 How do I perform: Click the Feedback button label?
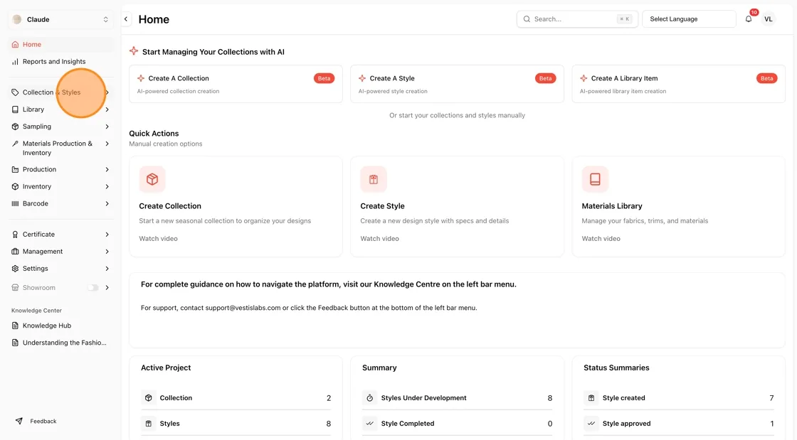[43, 422]
